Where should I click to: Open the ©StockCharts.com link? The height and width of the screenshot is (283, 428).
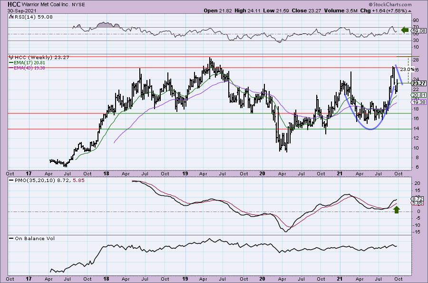point(390,4)
